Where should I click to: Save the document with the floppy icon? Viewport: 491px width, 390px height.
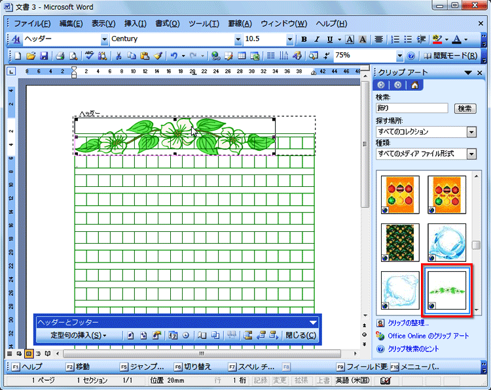(44, 56)
